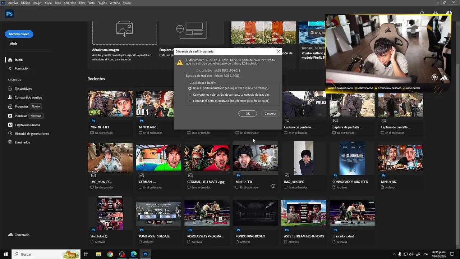Open PDM3 ASSETS PESAJE thumbnail

click(x=158, y=213)
